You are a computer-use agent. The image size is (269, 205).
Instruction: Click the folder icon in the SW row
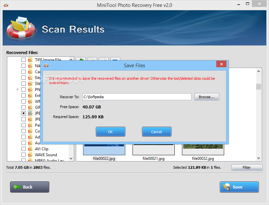point(30,83)
